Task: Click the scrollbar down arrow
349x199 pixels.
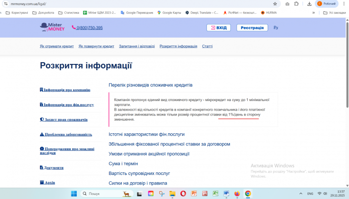Action: coord(347,186)
